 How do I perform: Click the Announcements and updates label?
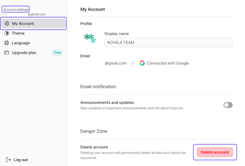pyautogui.click(x=107, y=103)
